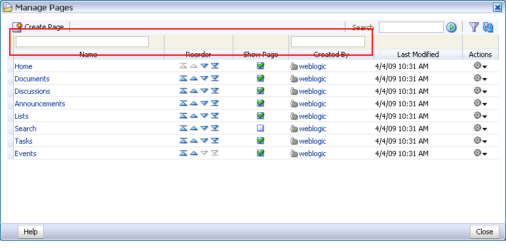Screen dimensions: 506x250
Task: Uncheck Show Page for Home
Action: tap(260, 66)
